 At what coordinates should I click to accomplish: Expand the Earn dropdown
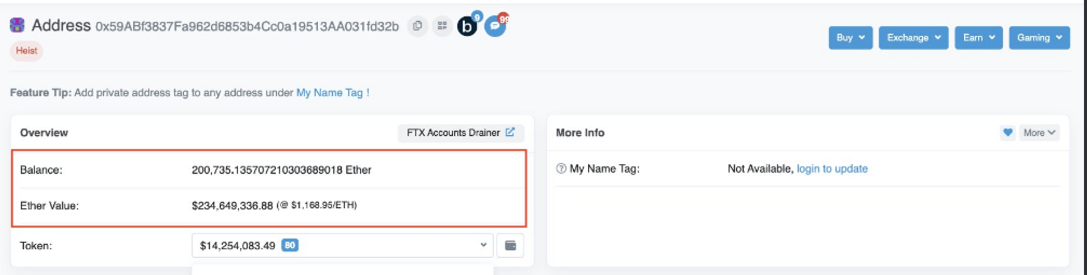[978, 37]
